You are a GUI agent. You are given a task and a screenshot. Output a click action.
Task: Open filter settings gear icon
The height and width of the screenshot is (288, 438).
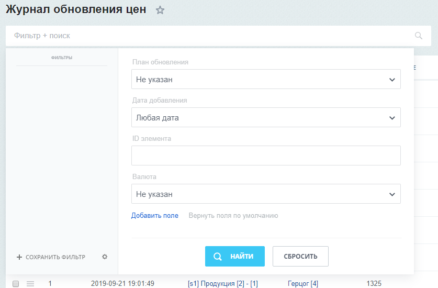click(x=105, y=257)
